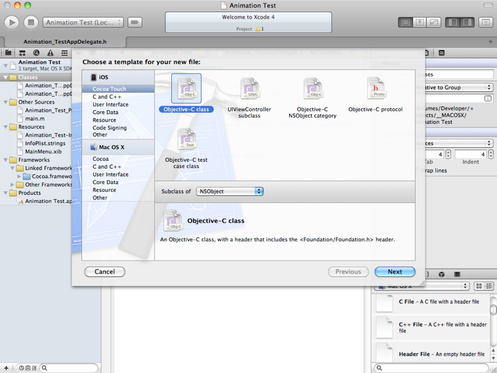Switch to assistant editor view
497x373 pixels.
(x=420, y=22)
